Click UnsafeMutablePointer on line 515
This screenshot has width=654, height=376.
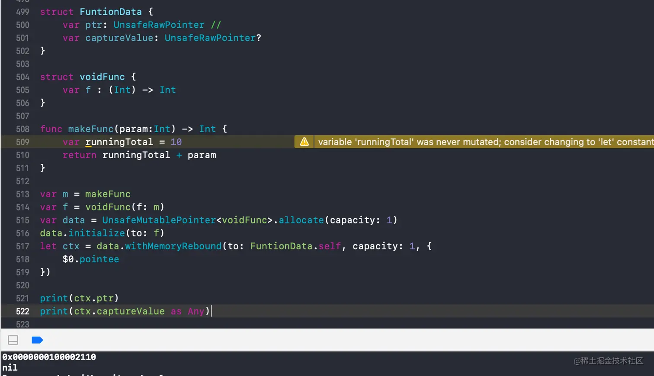click(x=159, y=220)
